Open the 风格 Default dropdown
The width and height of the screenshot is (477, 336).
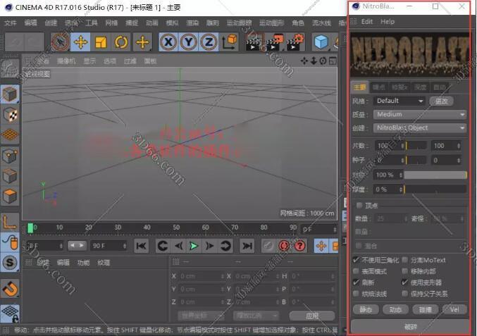coord(399,101)
